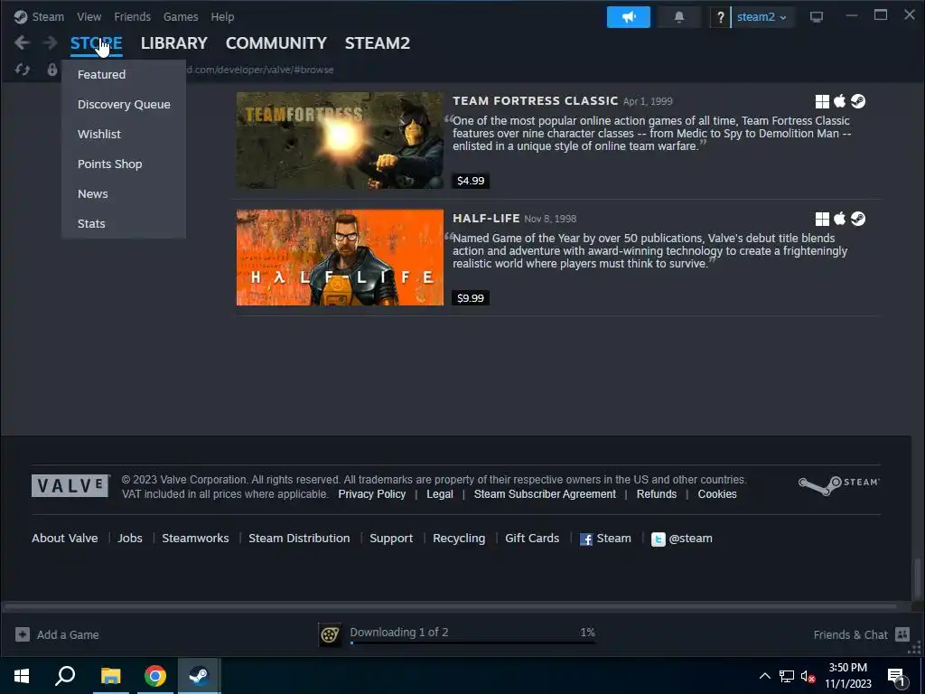The height and width of the screenshot is (694, 925).
Task: Choose Wishlist from Store dropdown
Action: point(123,134)
